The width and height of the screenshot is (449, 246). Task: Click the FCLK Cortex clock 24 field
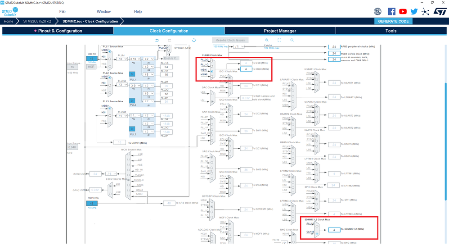(334, 53)
